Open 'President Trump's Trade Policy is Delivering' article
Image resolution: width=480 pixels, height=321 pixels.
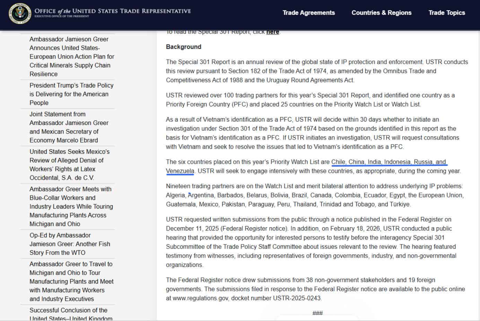71,94
